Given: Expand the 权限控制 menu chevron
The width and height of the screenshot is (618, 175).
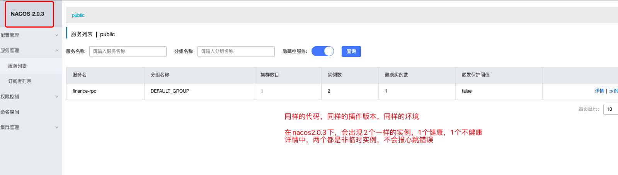Looking at the screenshot, I should 57,97.
